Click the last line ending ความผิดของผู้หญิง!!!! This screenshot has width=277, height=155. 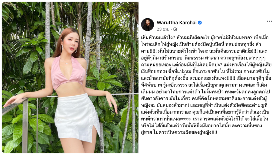click(x=179, y=132)
